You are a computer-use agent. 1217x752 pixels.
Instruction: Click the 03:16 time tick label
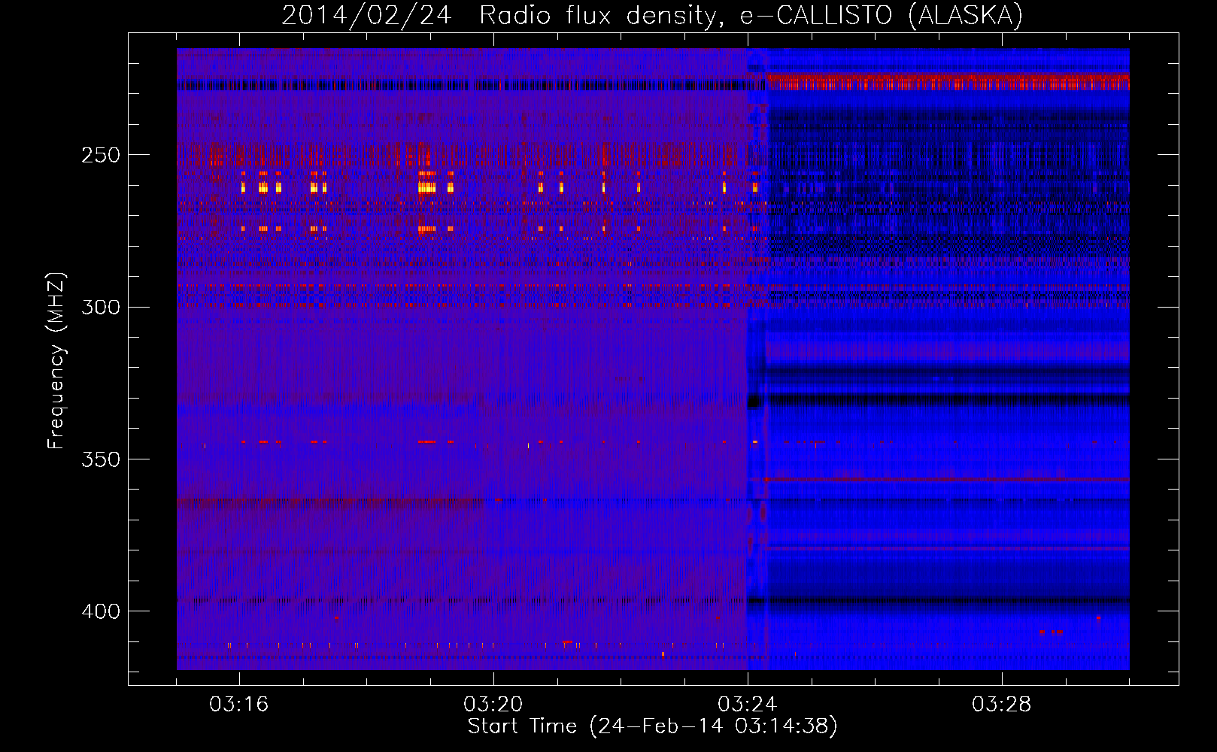coord(239,705)
